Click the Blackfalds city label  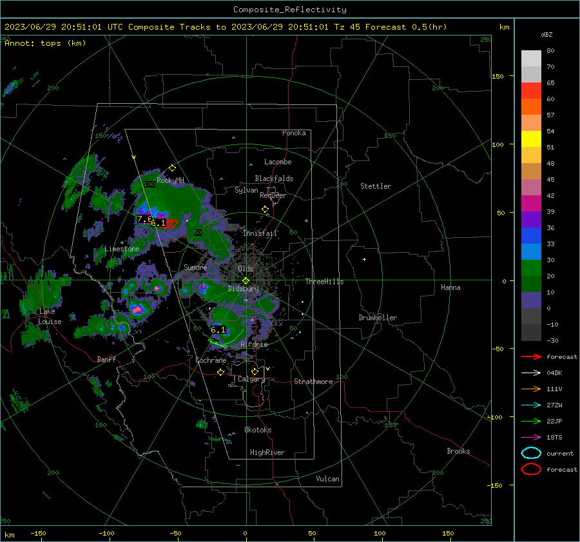coord(274,179)
